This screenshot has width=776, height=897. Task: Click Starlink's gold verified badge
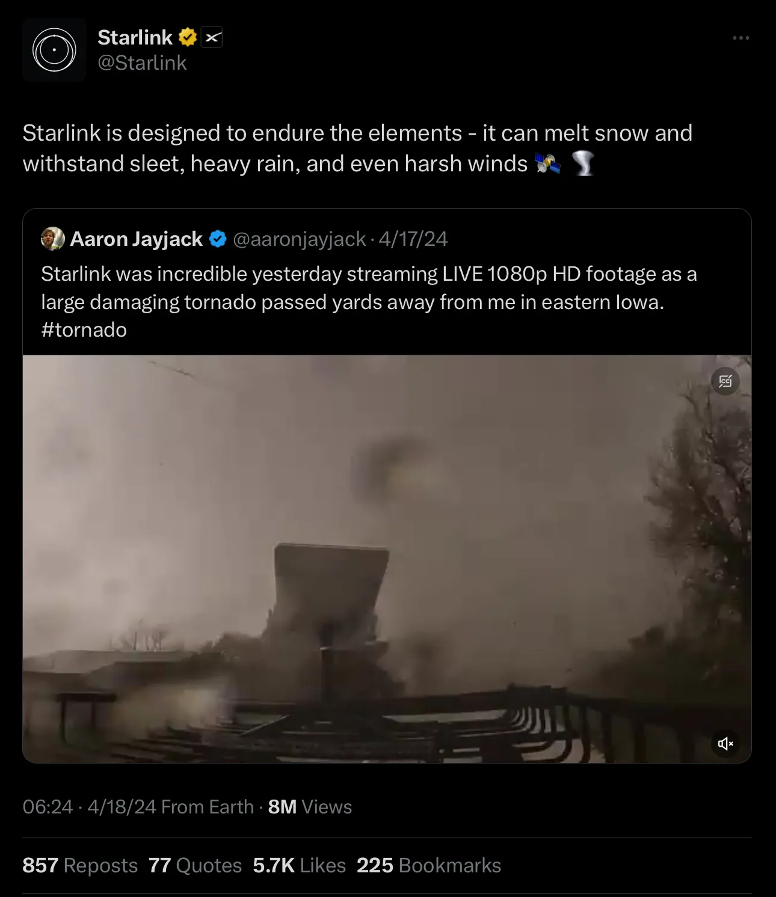(188, 37)
